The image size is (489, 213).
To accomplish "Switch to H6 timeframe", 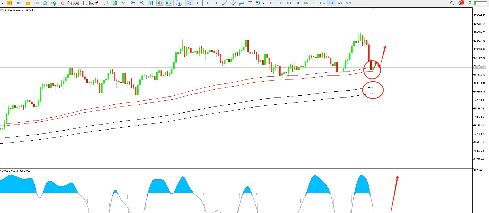I will (306, 3).
